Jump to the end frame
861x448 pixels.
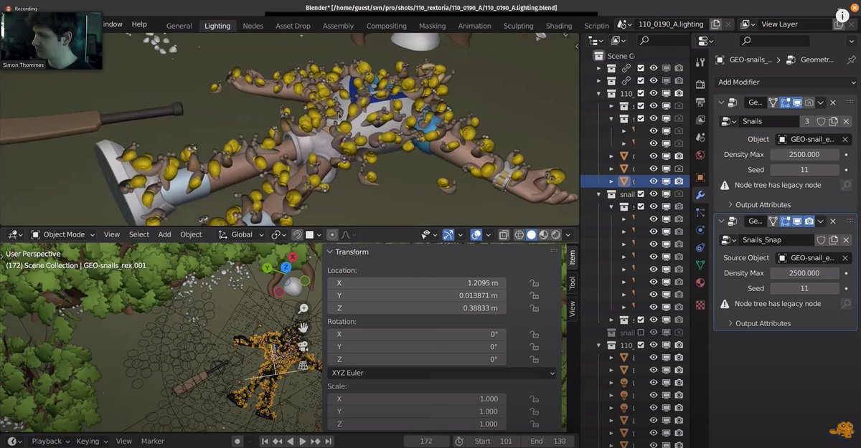(329, 442)
